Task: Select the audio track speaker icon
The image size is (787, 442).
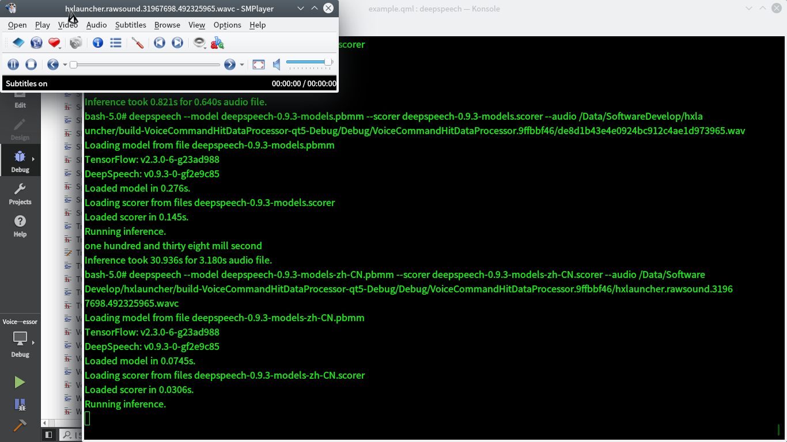Action: [199, 43]
